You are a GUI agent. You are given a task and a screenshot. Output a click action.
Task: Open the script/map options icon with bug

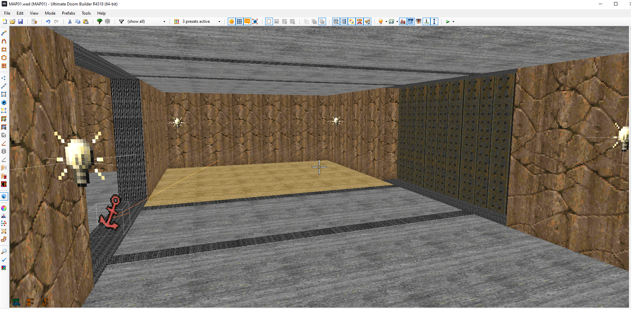[34, 21]
